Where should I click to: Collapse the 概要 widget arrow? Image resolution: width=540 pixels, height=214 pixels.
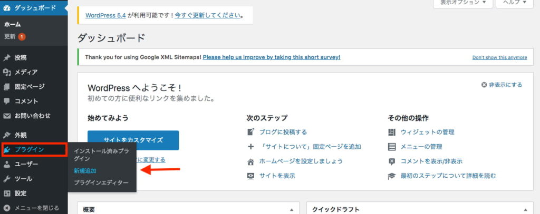point(292,210)
